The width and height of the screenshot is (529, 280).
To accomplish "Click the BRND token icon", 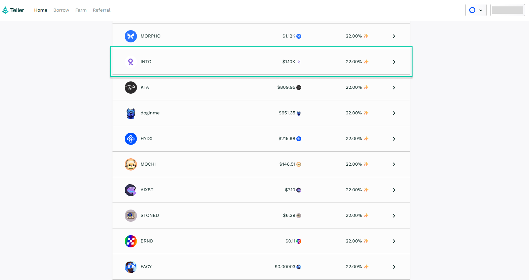I will pos(130,241).
